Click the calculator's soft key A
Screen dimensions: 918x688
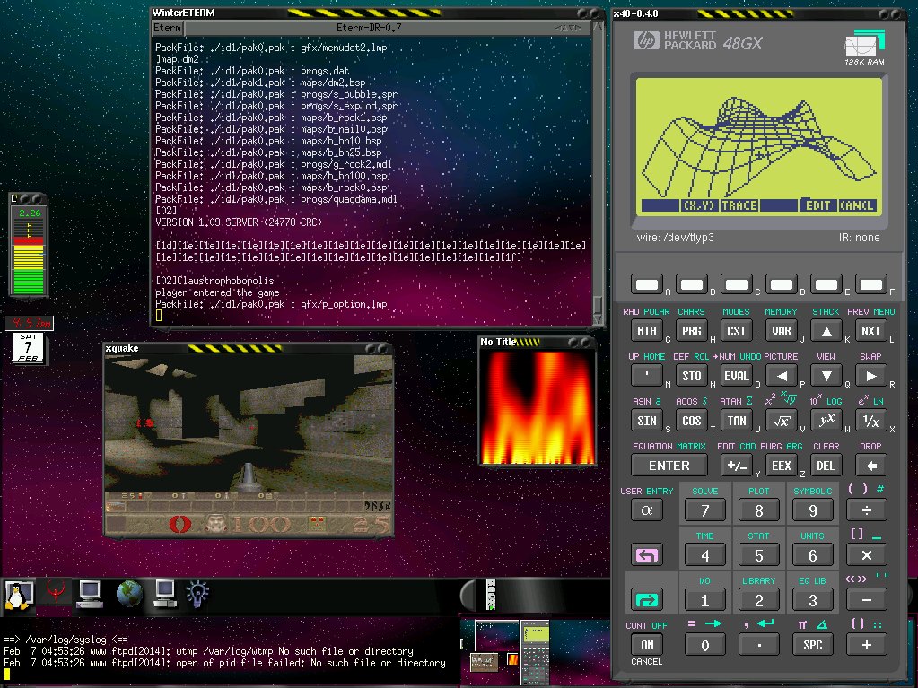point(647,285)
